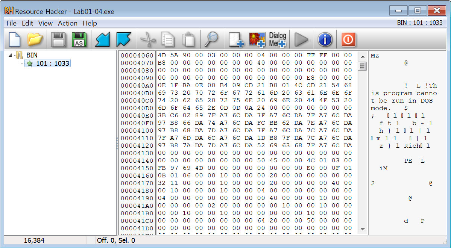Minimize the Resource Hacker window
451x248 pixels.
398,11
